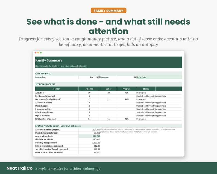The height and width of the screenshot is (174, 217).
Task: Select the 81% progress cell for Documents
Action: point(127,99)
